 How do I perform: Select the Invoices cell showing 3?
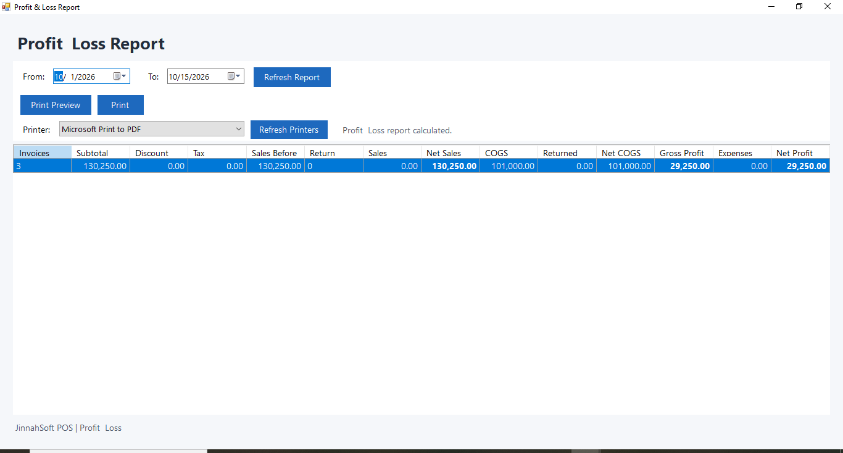pos(43,165)
